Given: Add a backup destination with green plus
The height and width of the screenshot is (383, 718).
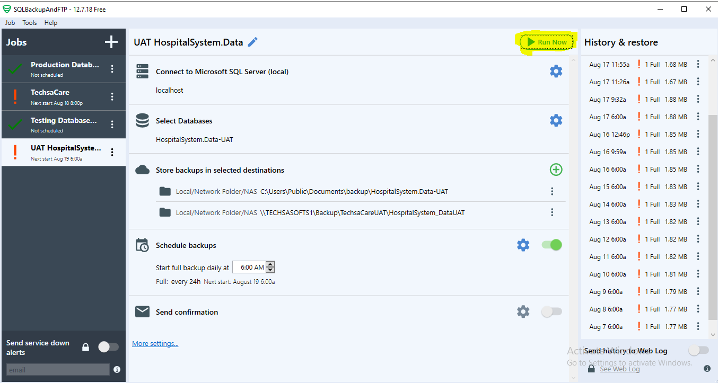Looking at the screenshot, I should [556, 170].
